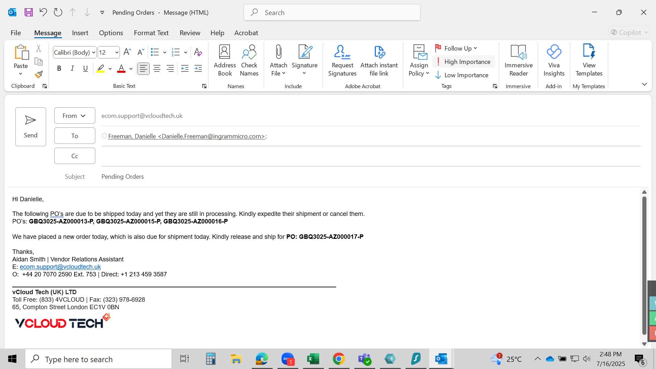Click presence circle beside Danielle Freeman
This screenshot has height=369, width=656.
[x=104, y=136]
